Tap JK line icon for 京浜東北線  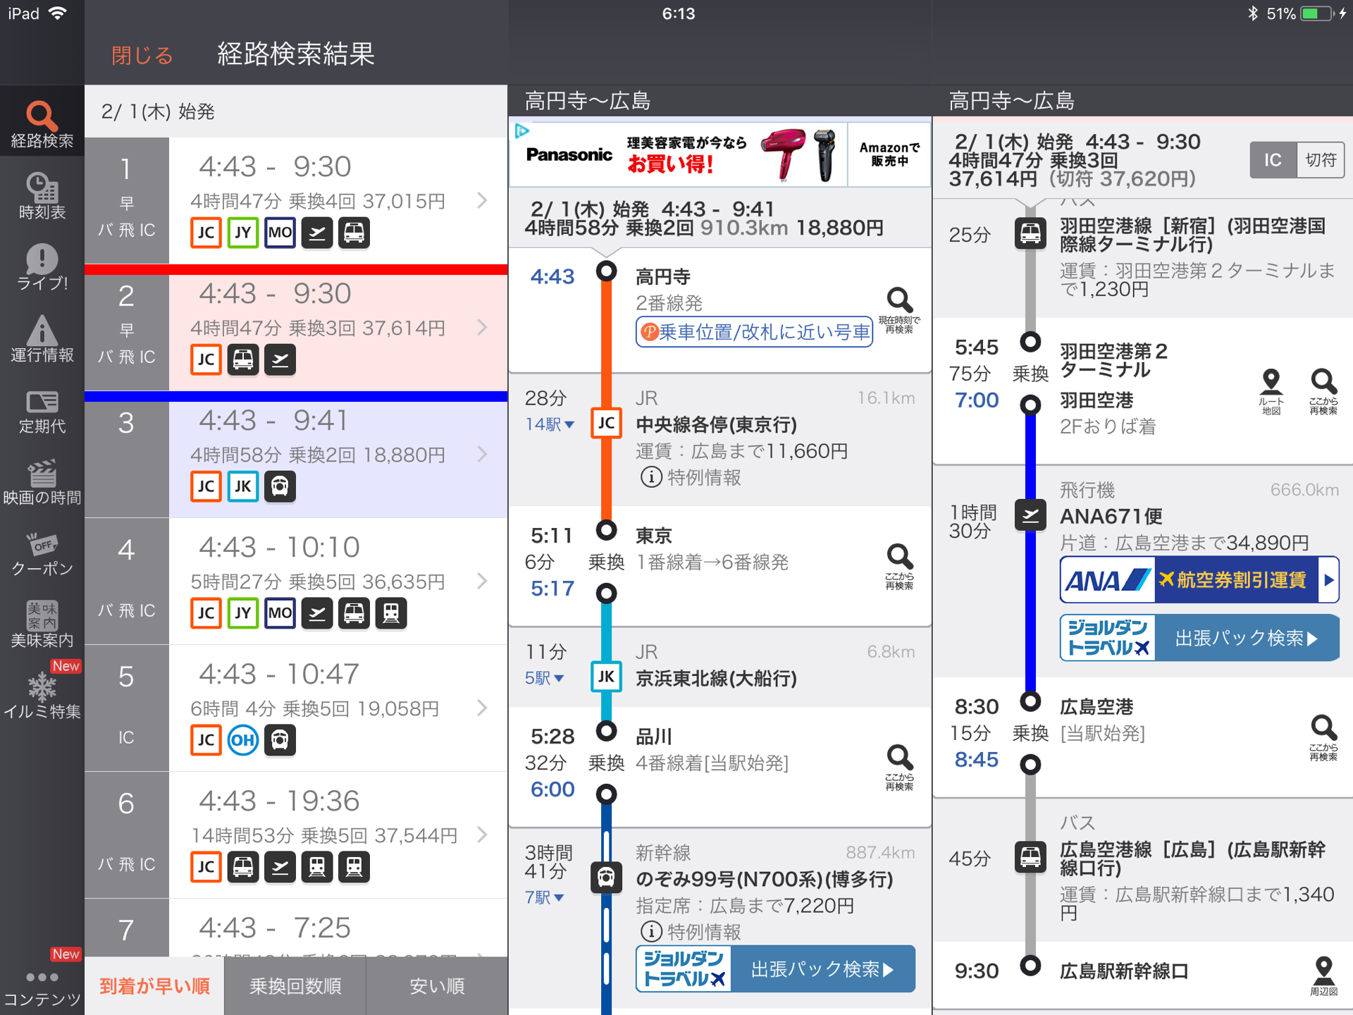click(606, 677)
